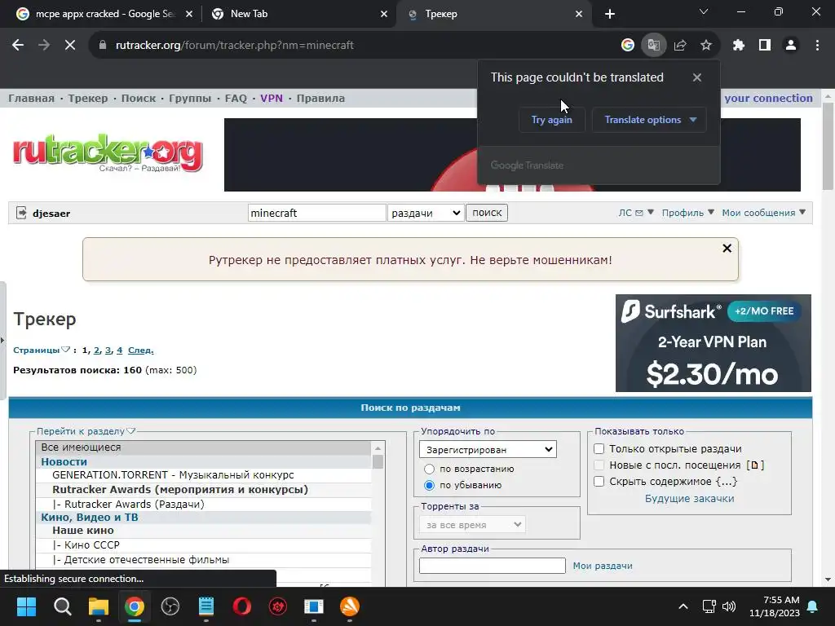Switch to the New Tab tab

click(299, 14)
